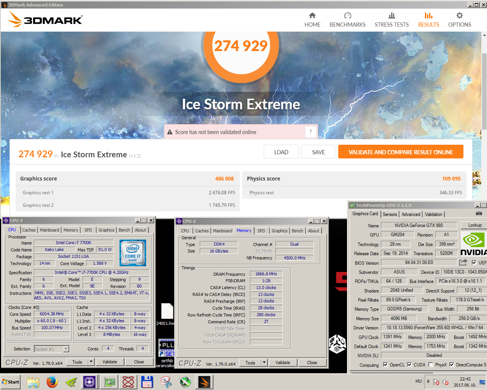This screenshot has height=390, width=487.
Task: Open the Tools dropdown in left CPU-Z
Action: pos(91,362)
